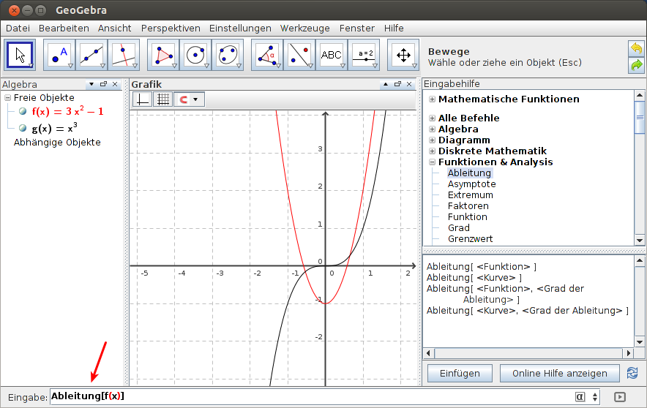The image size is (647, 408).
Task: Toggle visibility of g(x) = x³
Action: 23,128
